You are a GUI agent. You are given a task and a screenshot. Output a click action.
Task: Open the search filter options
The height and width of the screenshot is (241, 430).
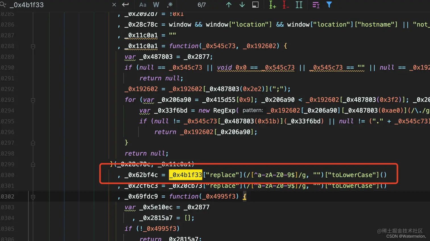click(329, 5)
